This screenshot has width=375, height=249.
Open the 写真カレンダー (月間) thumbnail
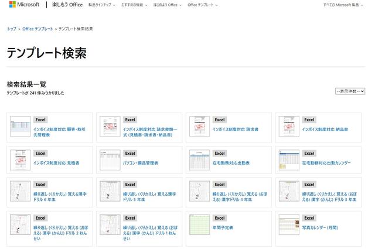[288, 224]
